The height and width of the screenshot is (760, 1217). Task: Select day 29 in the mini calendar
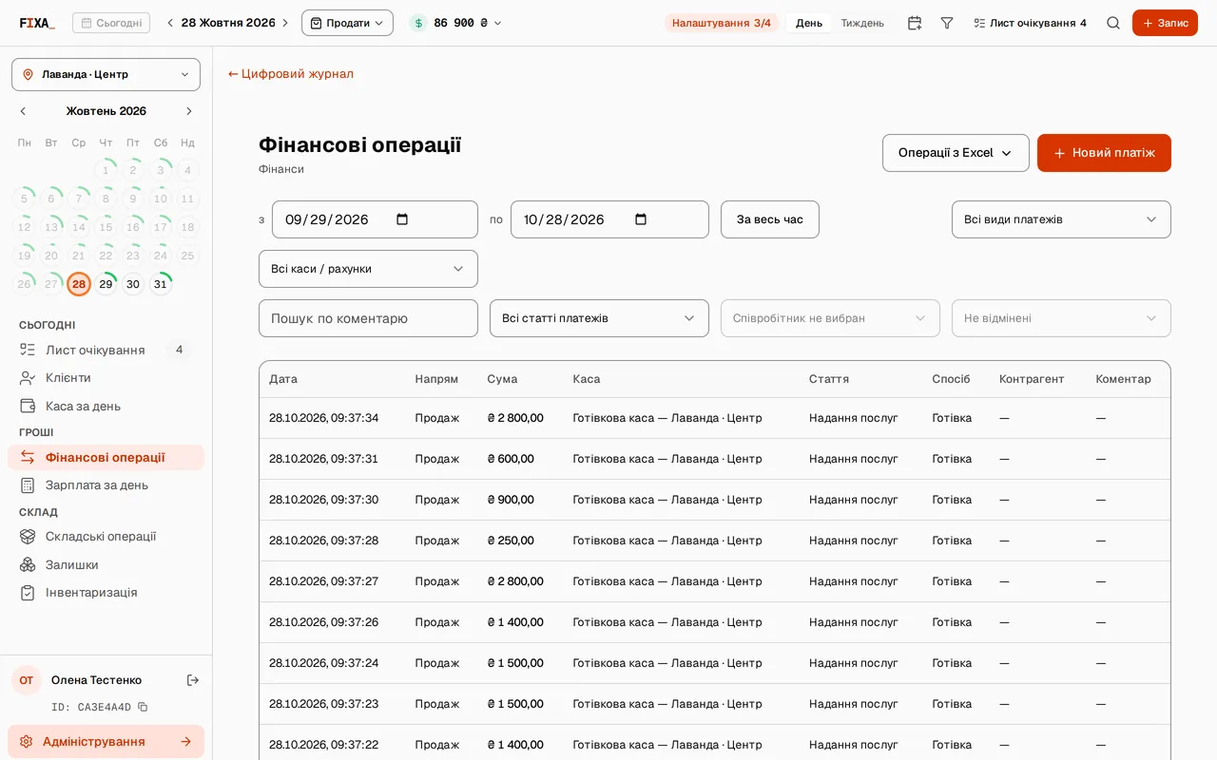(x=106, y=284)
